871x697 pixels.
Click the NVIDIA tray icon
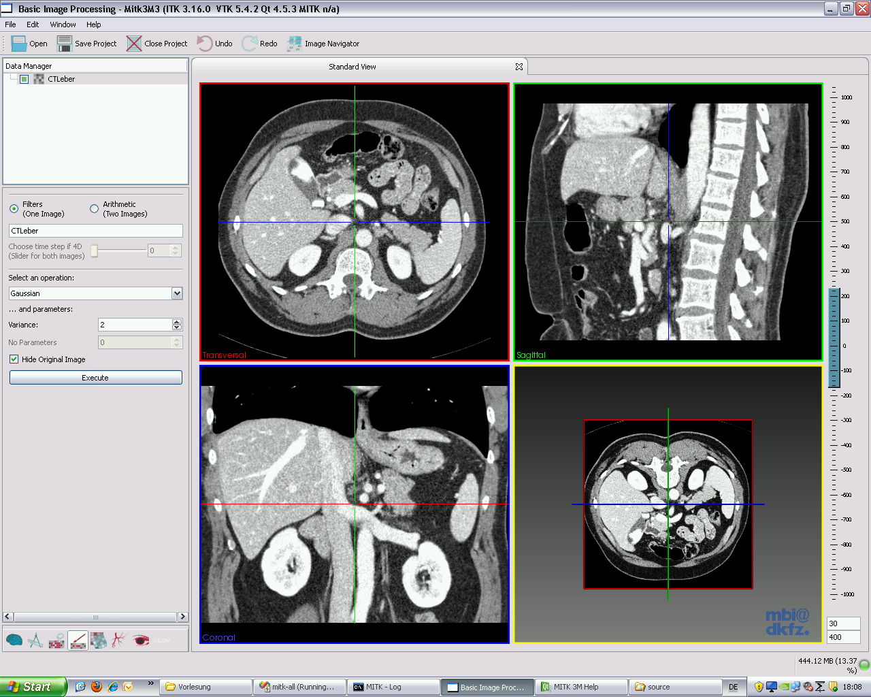coord(784,687)
